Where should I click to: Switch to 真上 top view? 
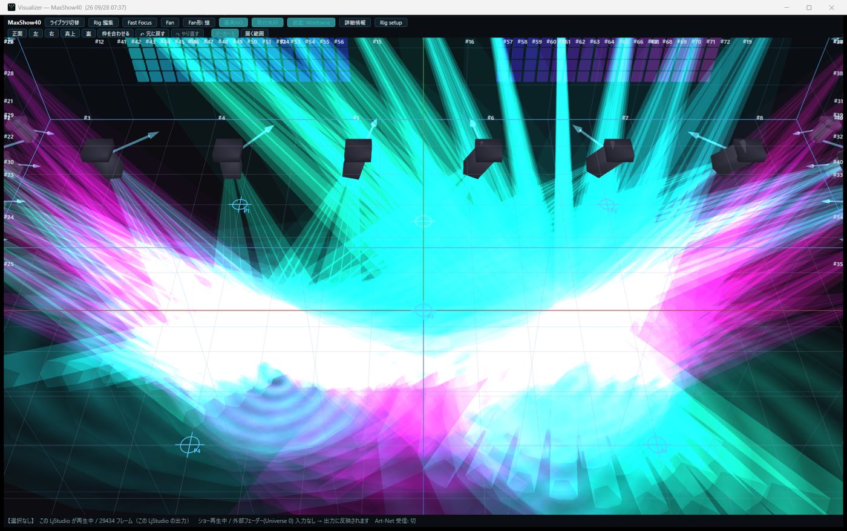(x=70, y=34)
